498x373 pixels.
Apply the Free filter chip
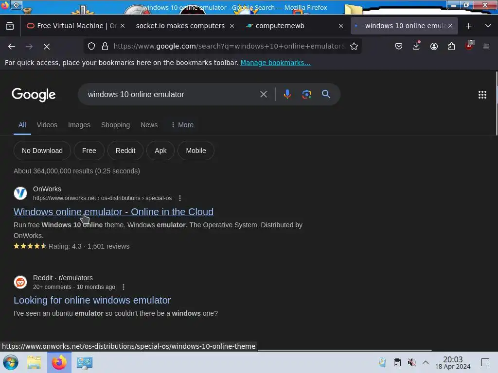pyautogui.click(x=89, y=151)
